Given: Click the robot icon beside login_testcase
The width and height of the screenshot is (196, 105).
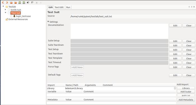Looking at the screenshot, I should (x=14, y=16).
